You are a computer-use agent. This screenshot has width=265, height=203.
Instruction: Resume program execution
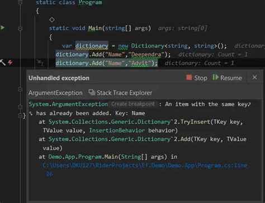[x=228, y=78]
